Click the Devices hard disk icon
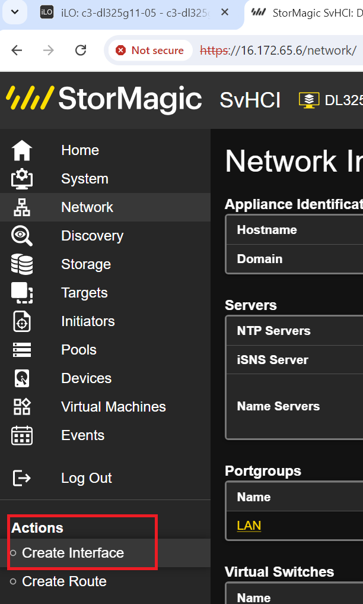The width and height of the screenshot is (363, 604). tap(22, 378)
